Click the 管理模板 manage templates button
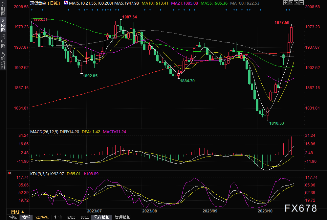This screenshot has width=327, height=220. [x=122, y=217]
